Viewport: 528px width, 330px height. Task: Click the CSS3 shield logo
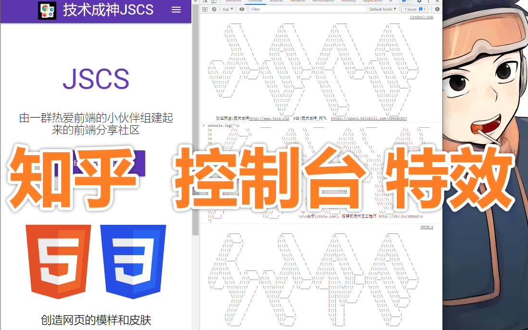tap(133, 261)
